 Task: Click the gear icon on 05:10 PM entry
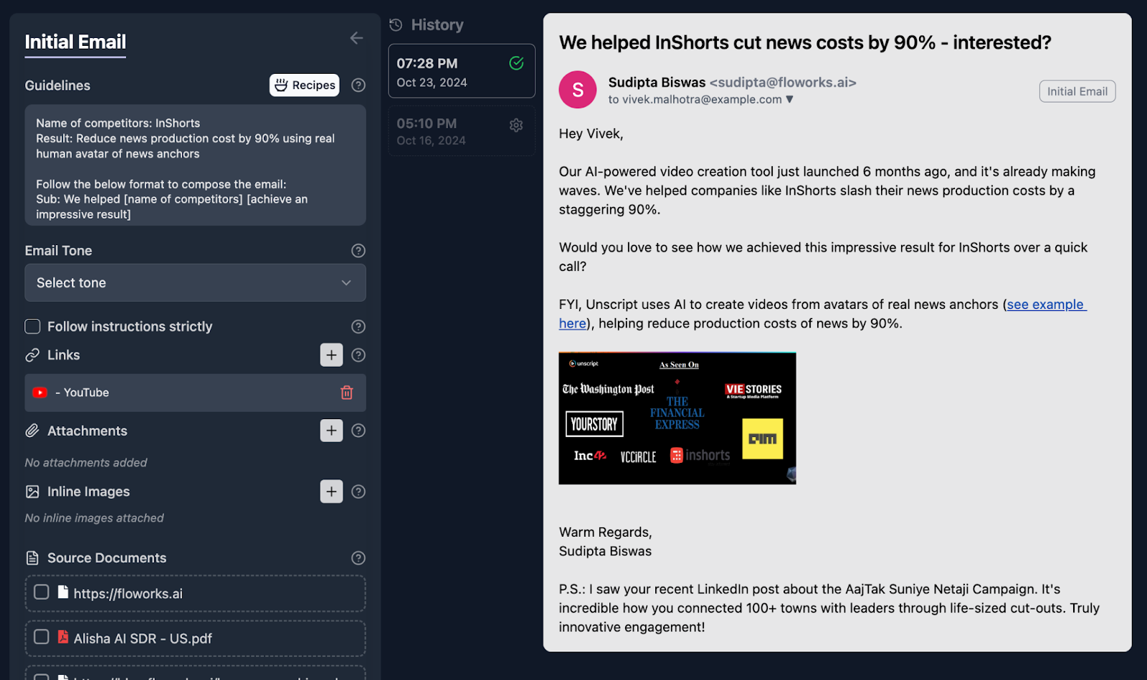[x=516, y=125]
